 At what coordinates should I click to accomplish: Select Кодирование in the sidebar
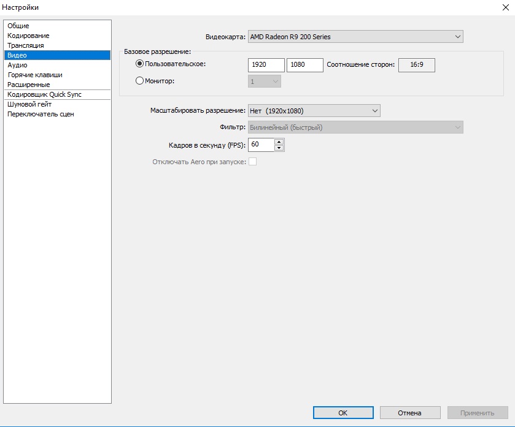[28, 36]
